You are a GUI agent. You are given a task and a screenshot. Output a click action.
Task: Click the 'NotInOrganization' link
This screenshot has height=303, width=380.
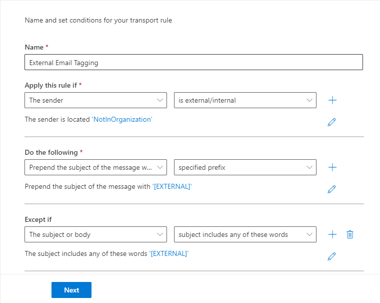tap(122, 120)
